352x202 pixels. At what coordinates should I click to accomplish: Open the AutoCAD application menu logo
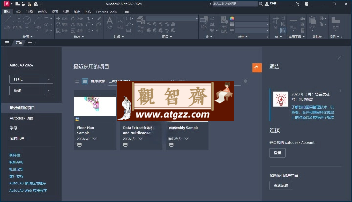pos(7,4)
